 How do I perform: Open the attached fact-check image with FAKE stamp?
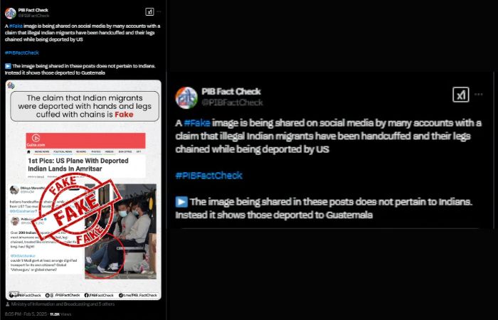click(x=83, y=190)
